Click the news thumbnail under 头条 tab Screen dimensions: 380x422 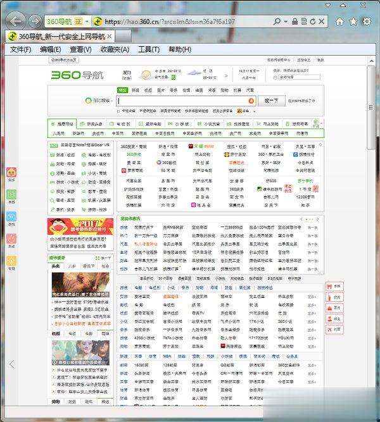(x=80, y=285)
